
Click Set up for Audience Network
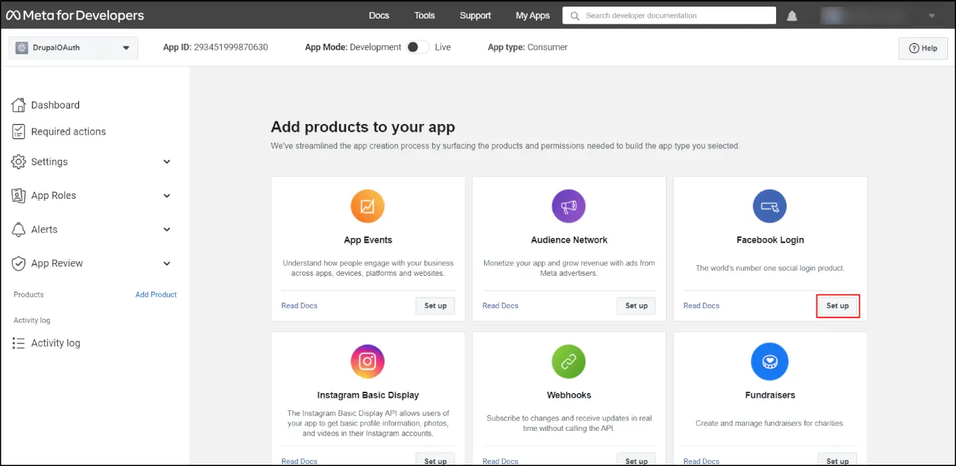(637, 306)
